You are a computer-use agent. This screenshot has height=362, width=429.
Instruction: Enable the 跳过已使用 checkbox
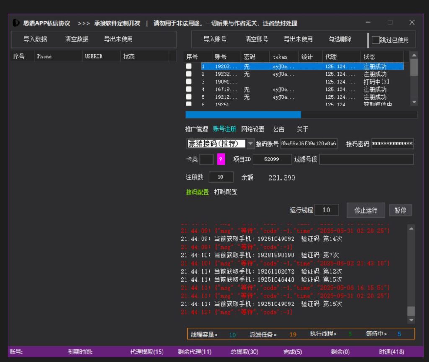pyautogui.click(x=375, y=40)
